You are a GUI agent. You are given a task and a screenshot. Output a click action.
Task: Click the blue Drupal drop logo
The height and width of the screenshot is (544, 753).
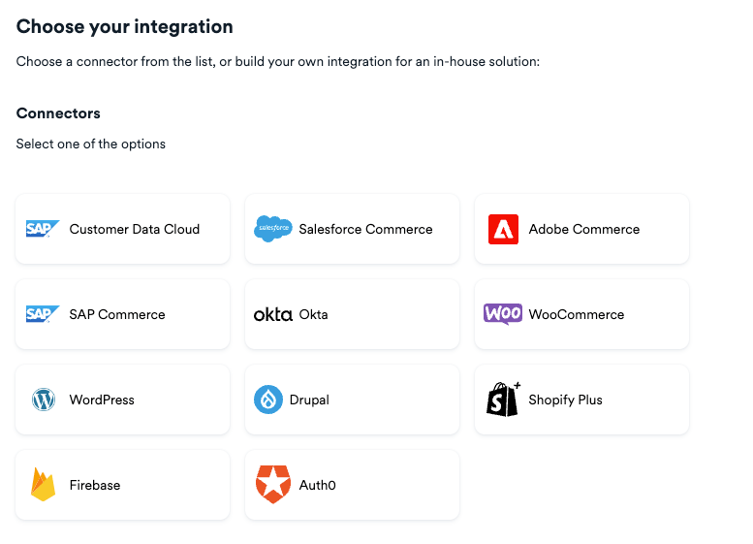pyautogui.click(x=268, y=400)
